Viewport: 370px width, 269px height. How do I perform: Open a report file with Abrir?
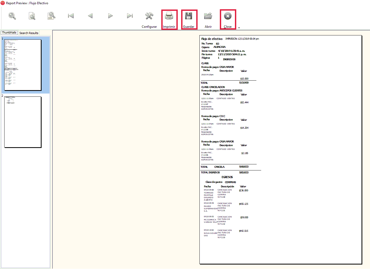(x=208, y=19)
